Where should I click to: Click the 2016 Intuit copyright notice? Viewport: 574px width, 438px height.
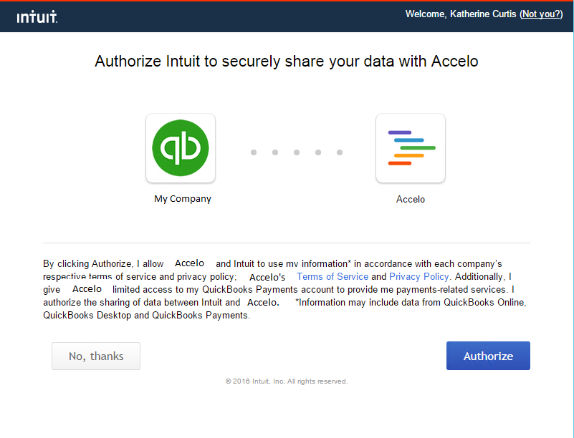287,381
